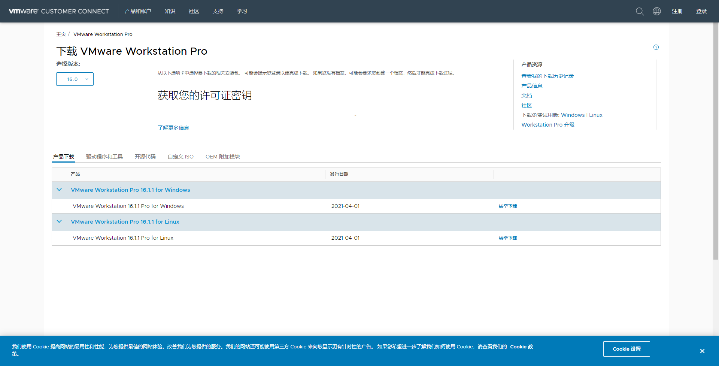
Task: Click VMware Workstation Pro 16.1.1 for Linux heading
Action: pos(125,222)
